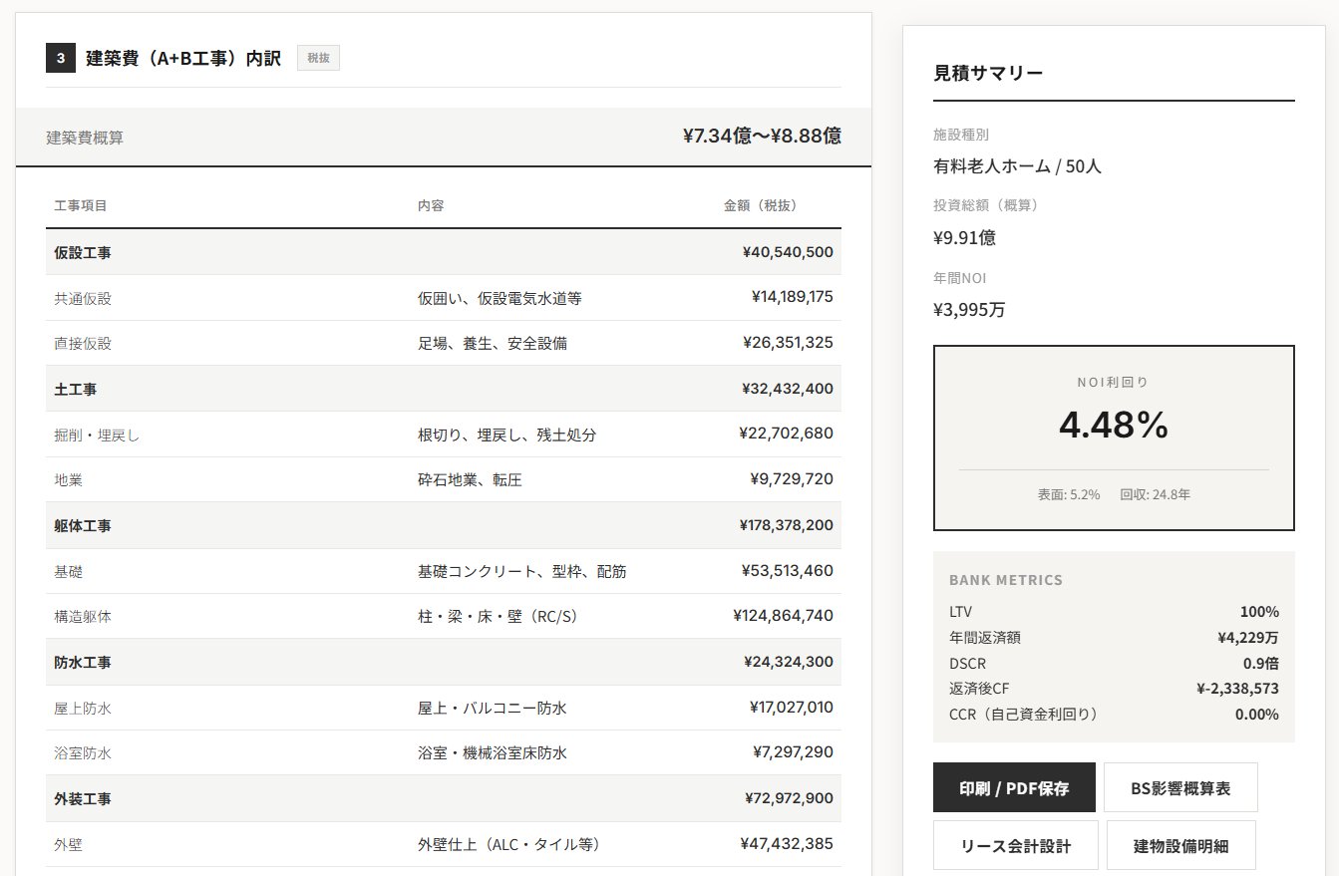Select the 外装工事 category row
This screenshot has width=1339, height=876.
coord(444,798)
